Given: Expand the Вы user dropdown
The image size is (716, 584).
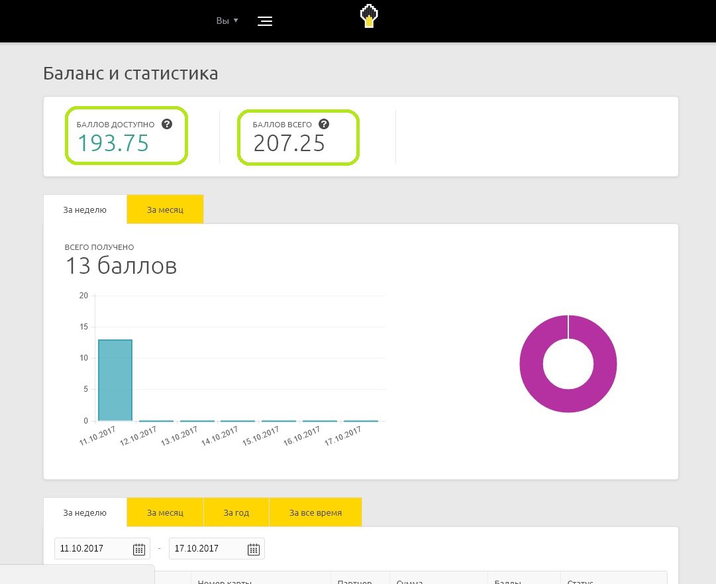Looking at the screenshot, I should tap(227, 21).
